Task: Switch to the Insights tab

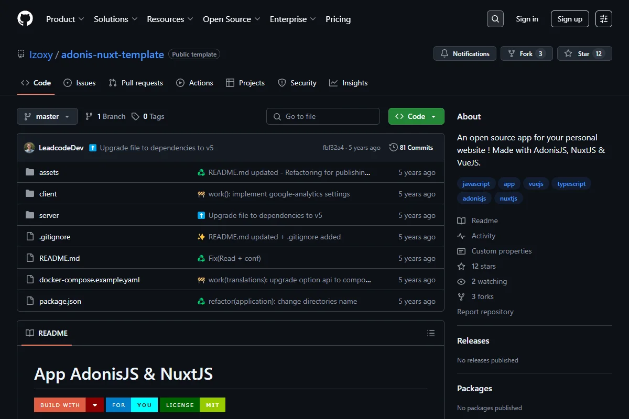Action: tap(349, 83)
